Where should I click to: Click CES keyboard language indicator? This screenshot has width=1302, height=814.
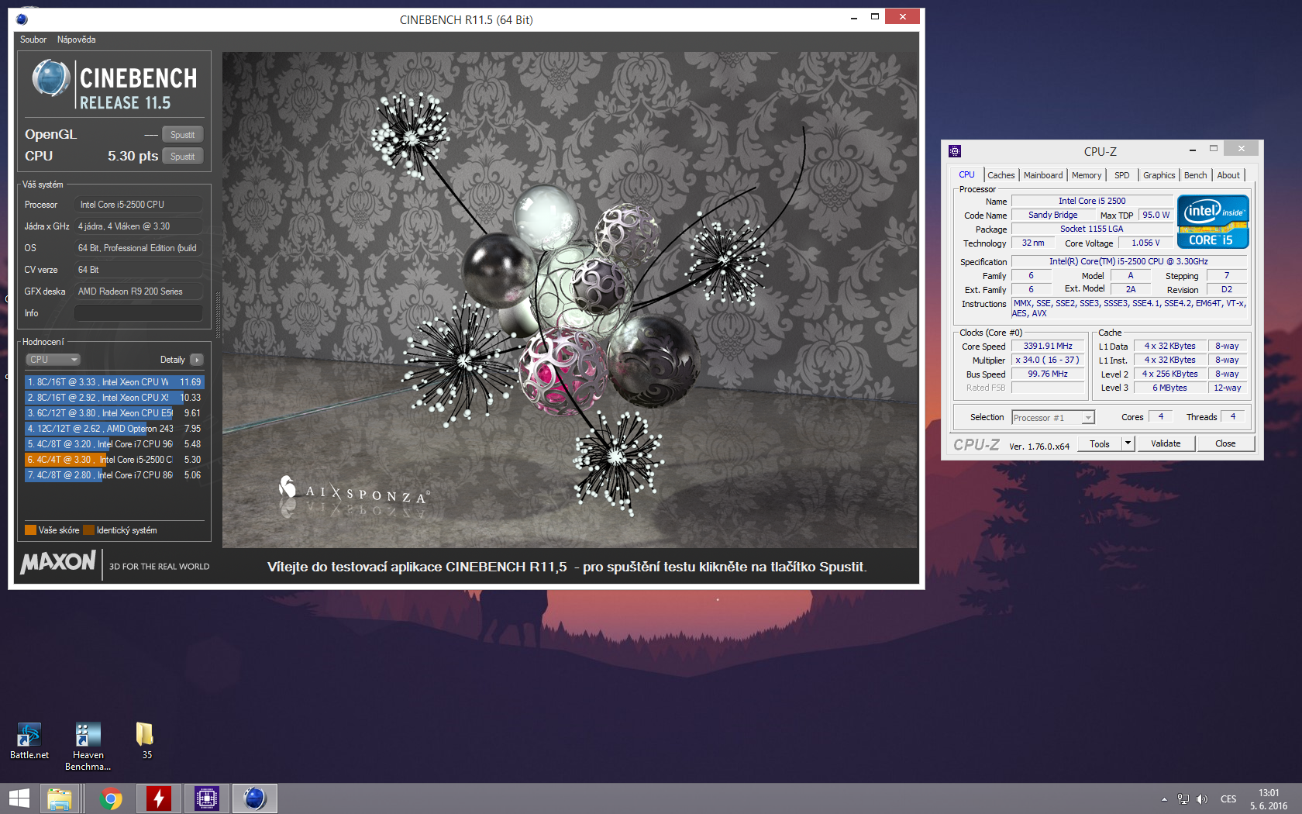point(1228,799)
